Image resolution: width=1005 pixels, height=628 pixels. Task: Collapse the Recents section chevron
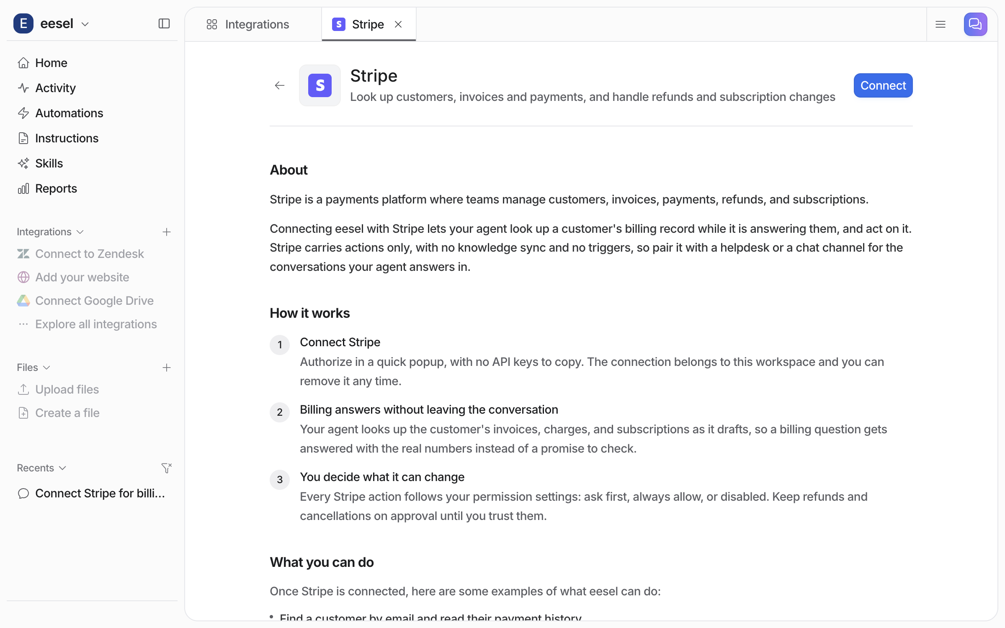pos(63,468)
